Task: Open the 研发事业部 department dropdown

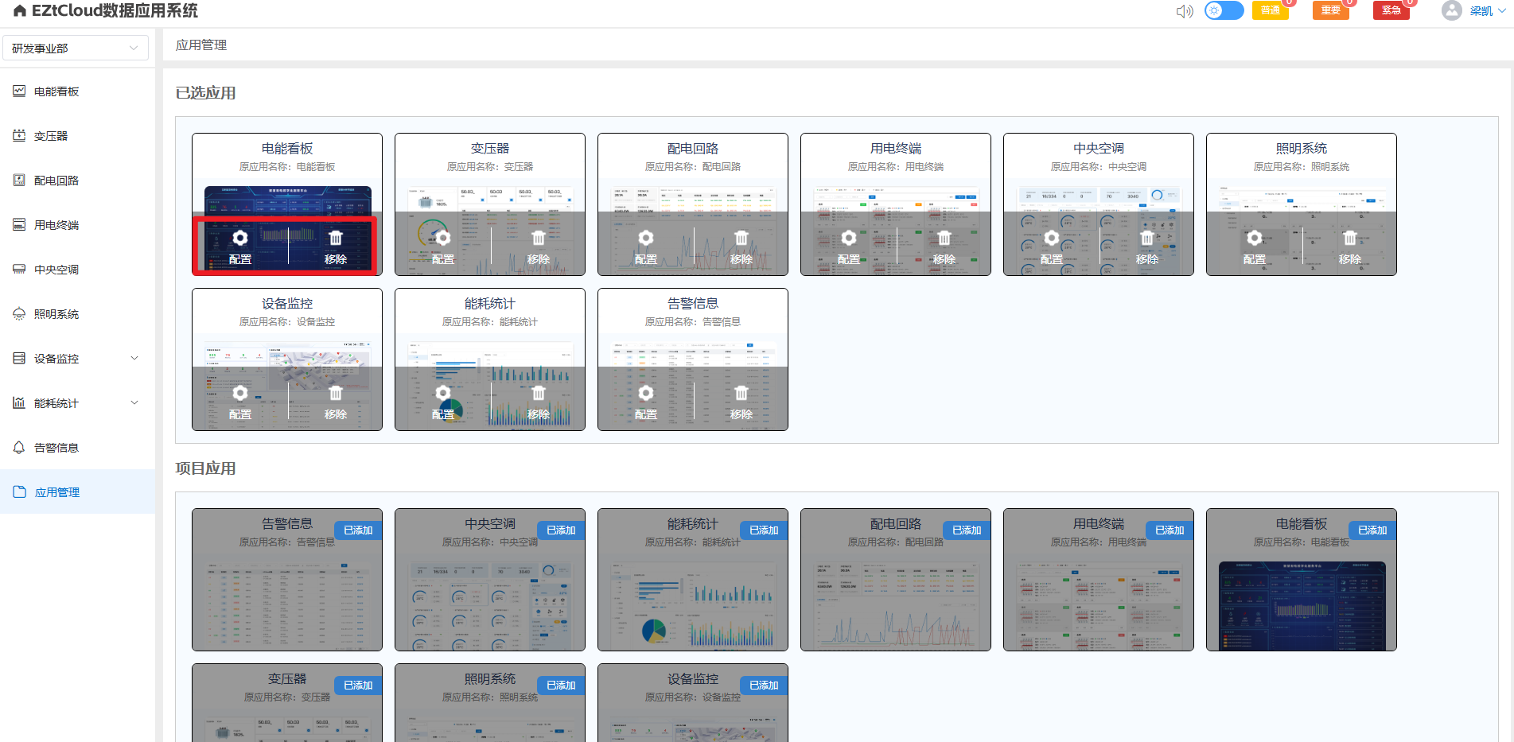Action: [x=76, y=49]
